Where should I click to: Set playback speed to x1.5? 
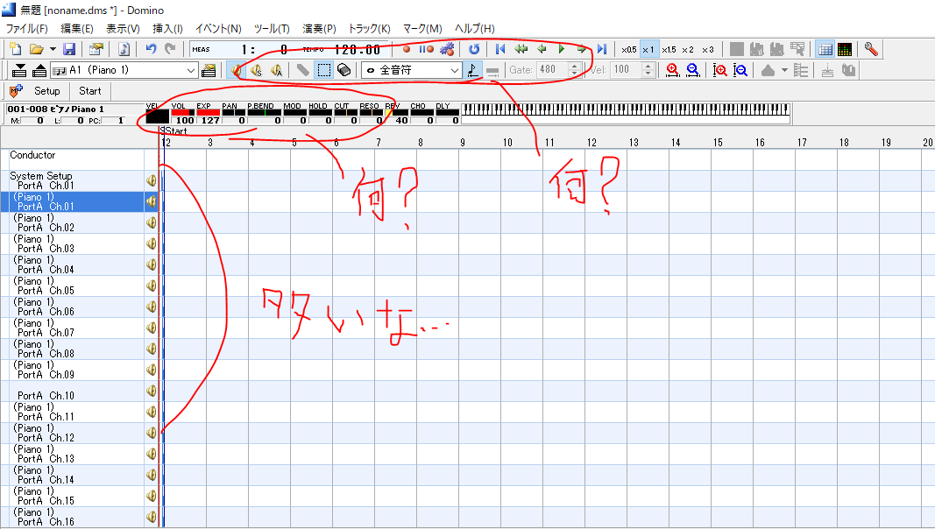(669, 49)
